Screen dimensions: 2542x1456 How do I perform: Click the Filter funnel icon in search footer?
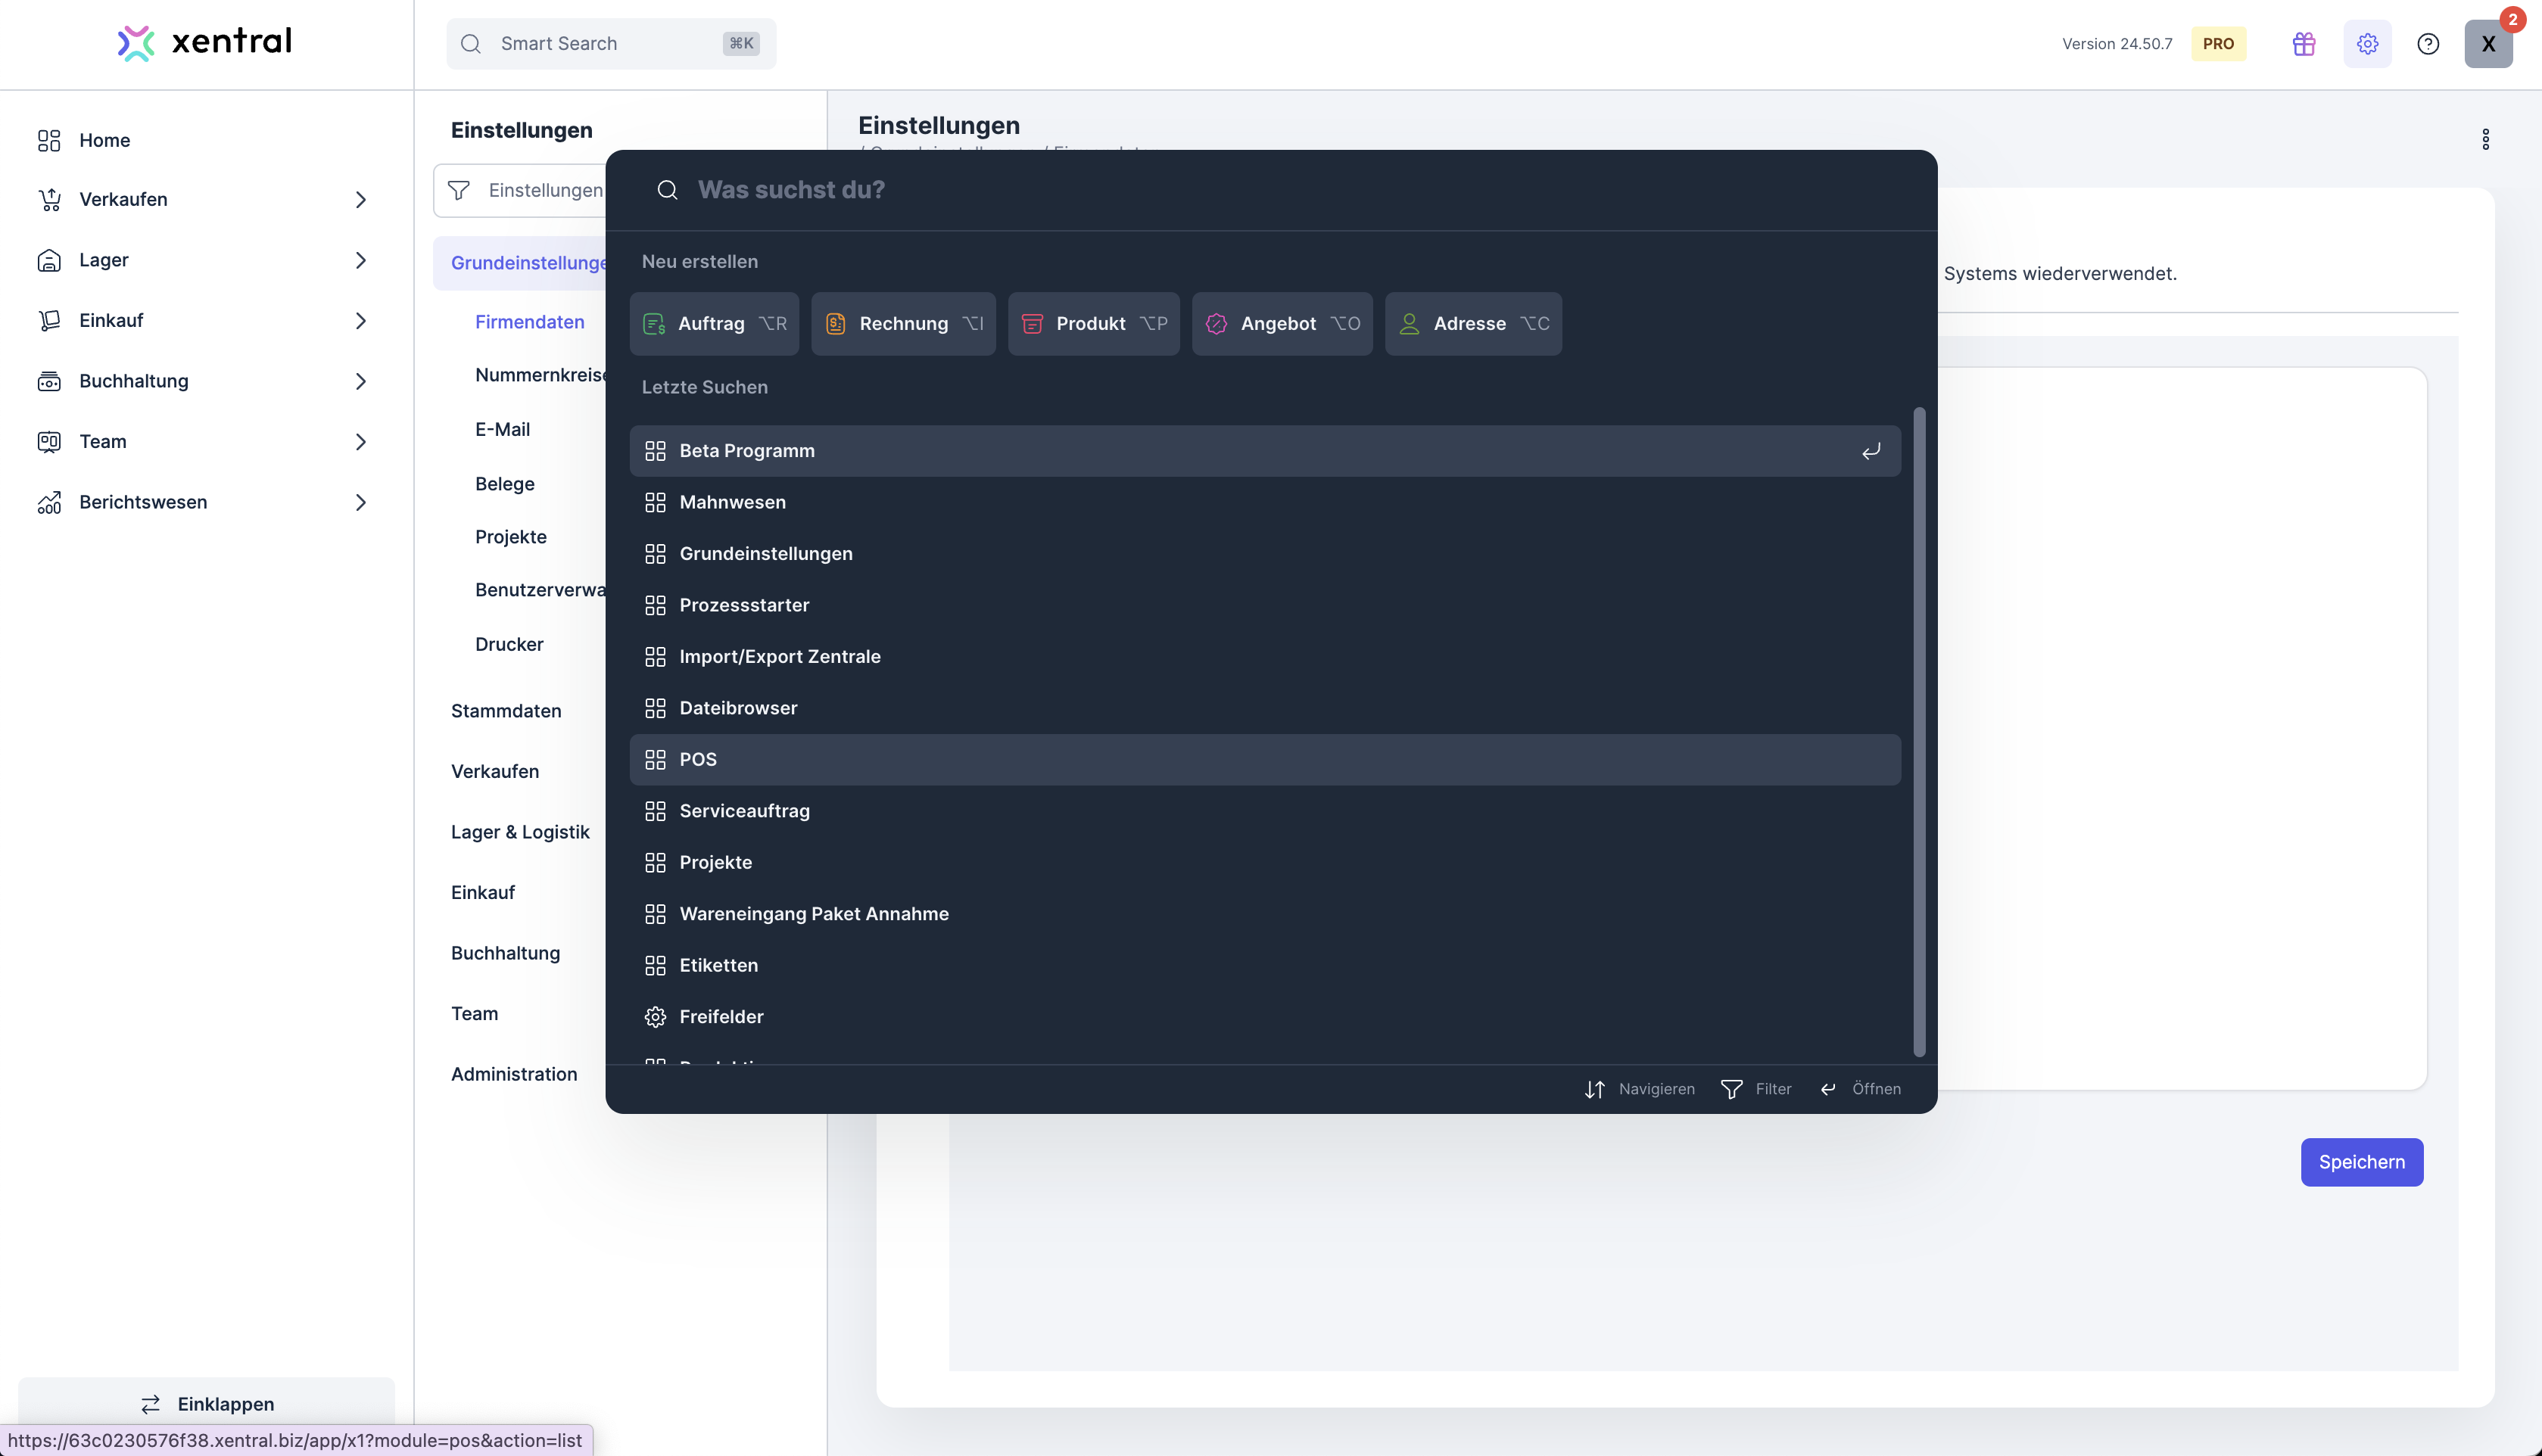1731,1089
